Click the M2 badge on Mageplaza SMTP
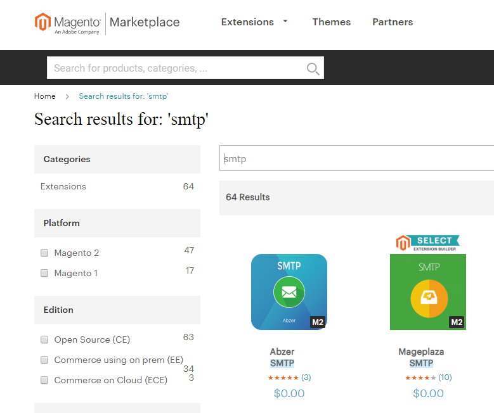 point(457,322)
